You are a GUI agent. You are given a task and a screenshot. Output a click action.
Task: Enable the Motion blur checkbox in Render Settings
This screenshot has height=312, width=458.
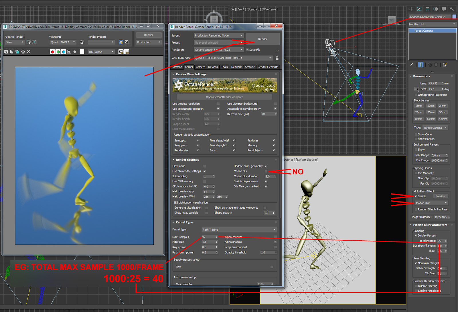pos(266,171)
